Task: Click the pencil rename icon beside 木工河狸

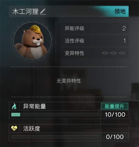Action: click(x=43, y=12)
